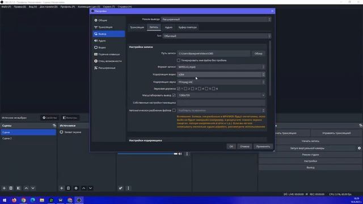This screenshot has height=204, width=363.
Task: Open the Тип (recording type) dropdown
Action: [x=217, y=36]
